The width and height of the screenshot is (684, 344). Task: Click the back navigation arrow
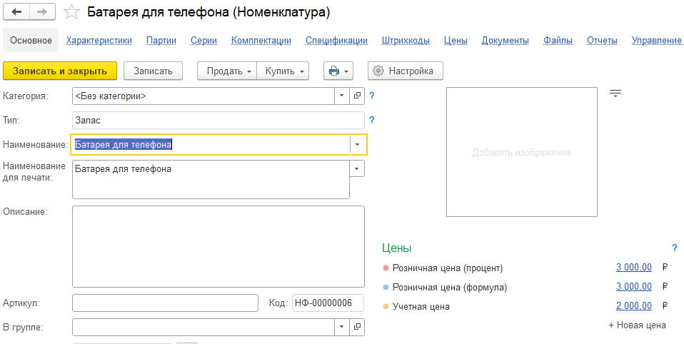click(x=16, y=12)
